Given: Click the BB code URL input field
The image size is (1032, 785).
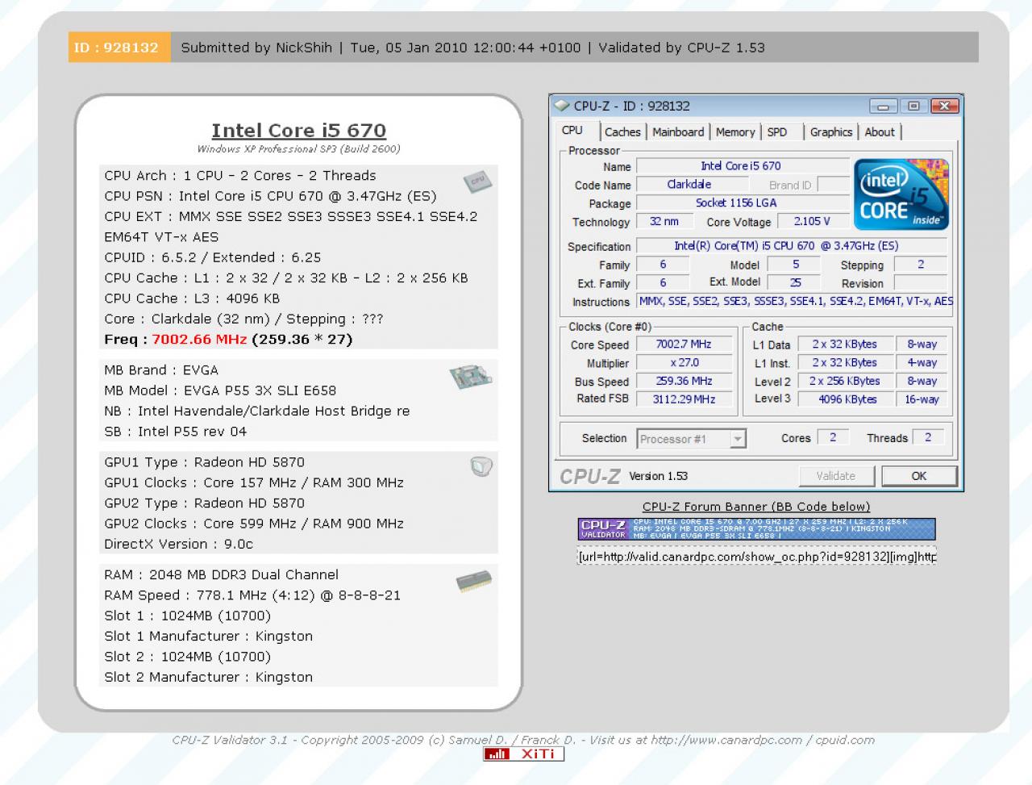Looking at the screenshot, I should (x=756, y=557).
